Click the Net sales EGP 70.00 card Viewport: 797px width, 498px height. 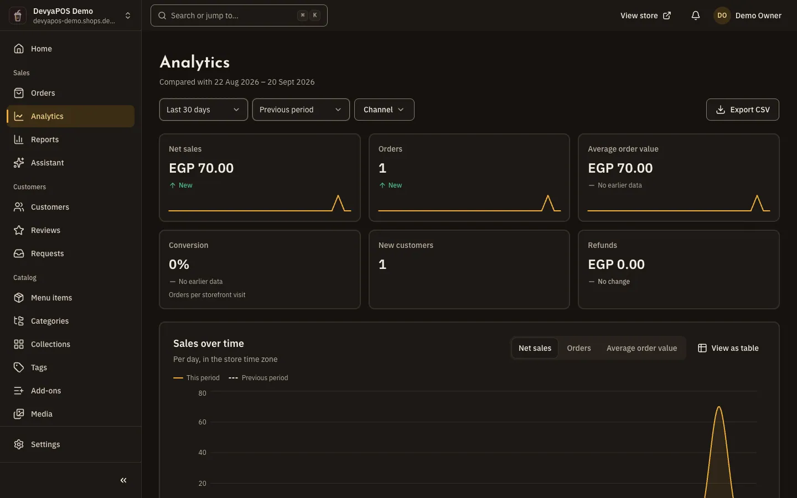click(x=260, y=178)
